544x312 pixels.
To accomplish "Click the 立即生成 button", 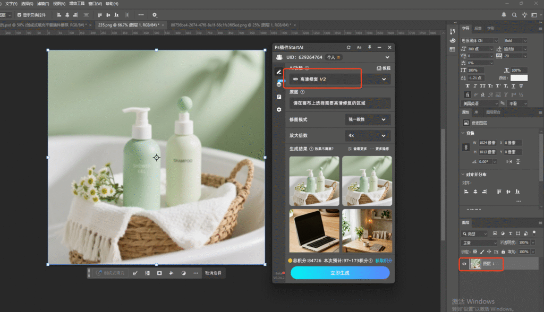I will pos(340,273).
